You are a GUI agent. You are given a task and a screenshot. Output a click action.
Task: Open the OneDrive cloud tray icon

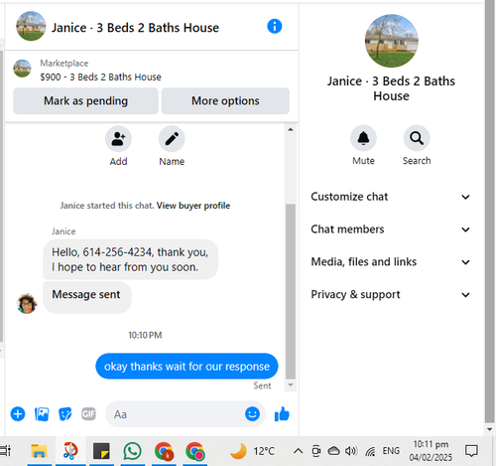(x=333, y=451)
